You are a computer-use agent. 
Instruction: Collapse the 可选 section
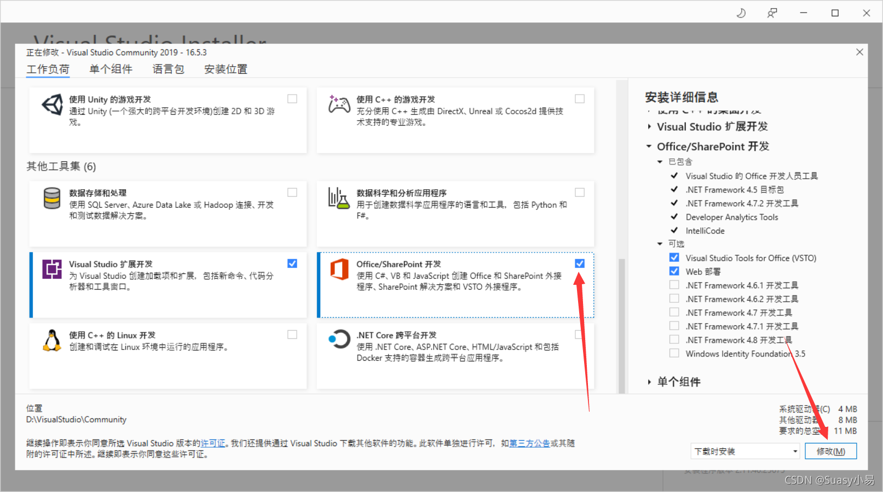(660, 244)
